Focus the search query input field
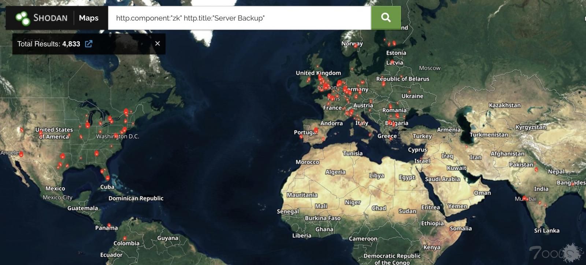The width and height of the screenshot is (586, 265). pyautogui.click(x=240, y=18)
